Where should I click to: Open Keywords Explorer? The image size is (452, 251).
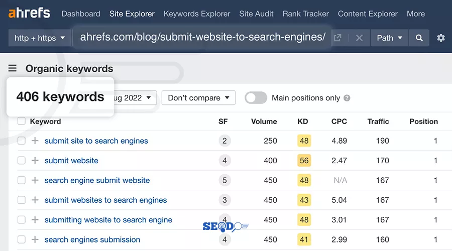point(197,14)
